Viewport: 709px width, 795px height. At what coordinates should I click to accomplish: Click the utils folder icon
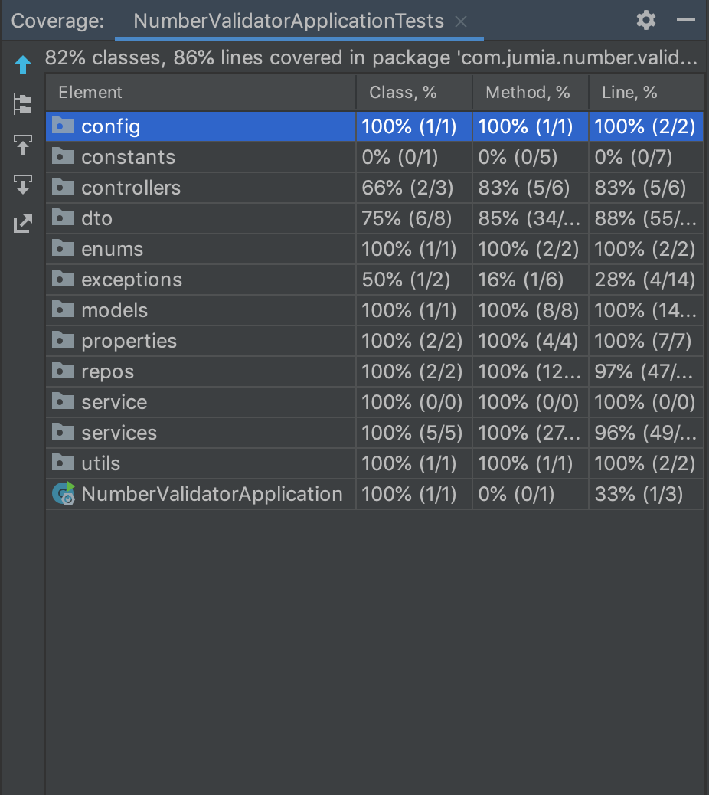pos(63,462)
